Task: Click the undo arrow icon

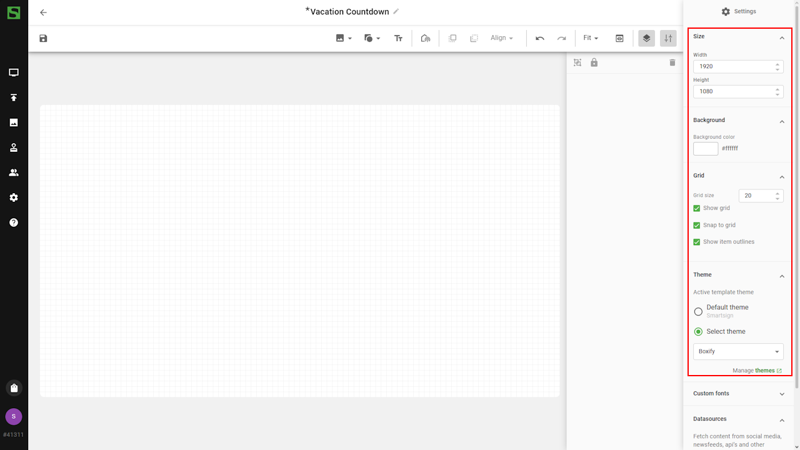Action: (540, 38)
